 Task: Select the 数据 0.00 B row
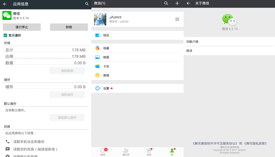[45, 63]
